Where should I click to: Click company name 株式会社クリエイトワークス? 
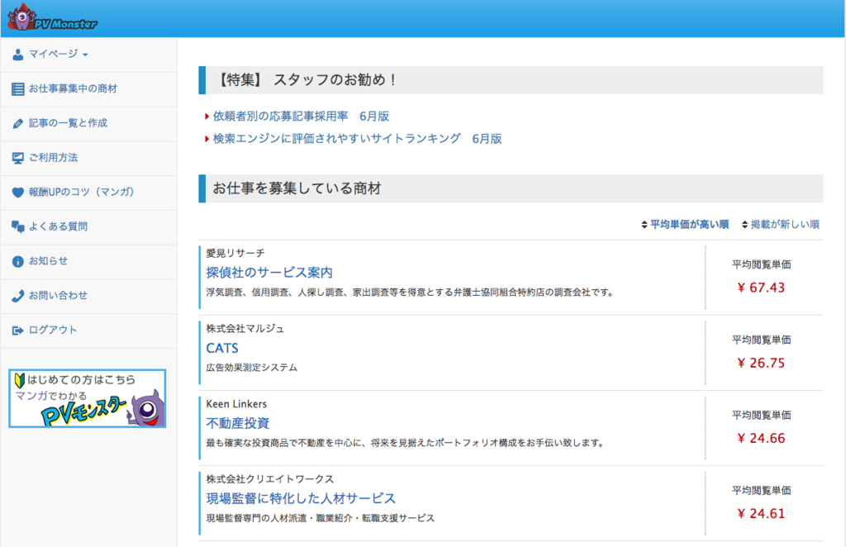point(270,479)
